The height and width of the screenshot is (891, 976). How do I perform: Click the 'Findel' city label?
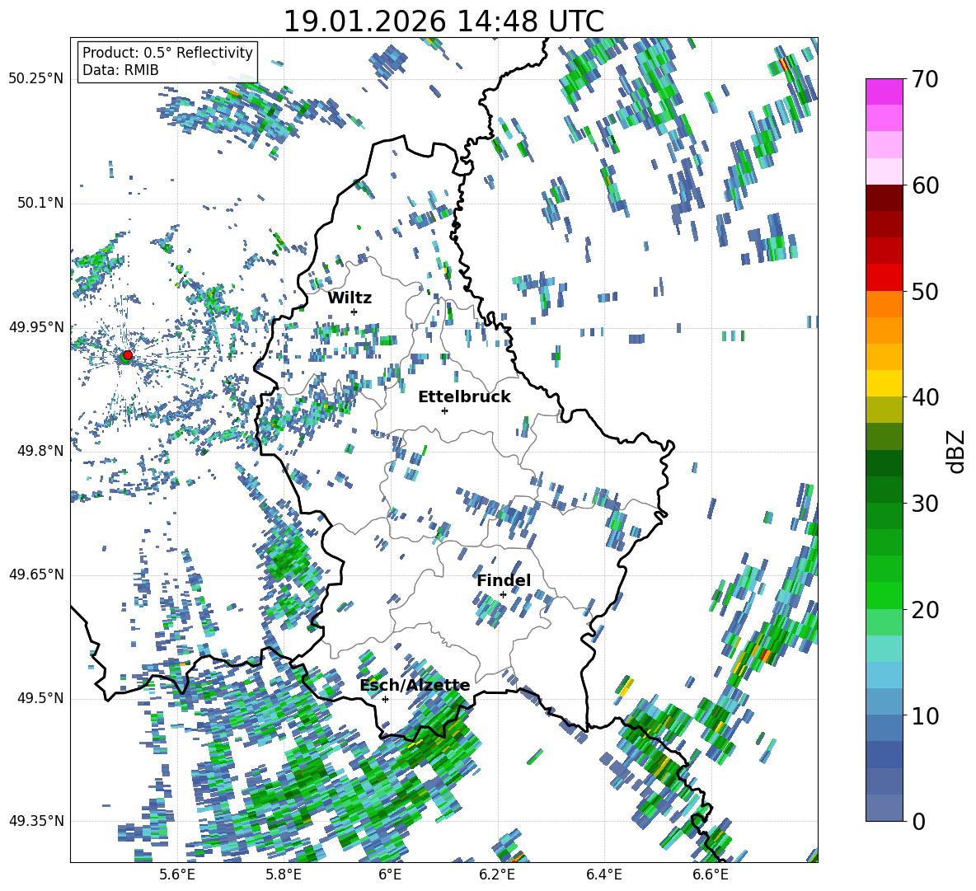504,580
